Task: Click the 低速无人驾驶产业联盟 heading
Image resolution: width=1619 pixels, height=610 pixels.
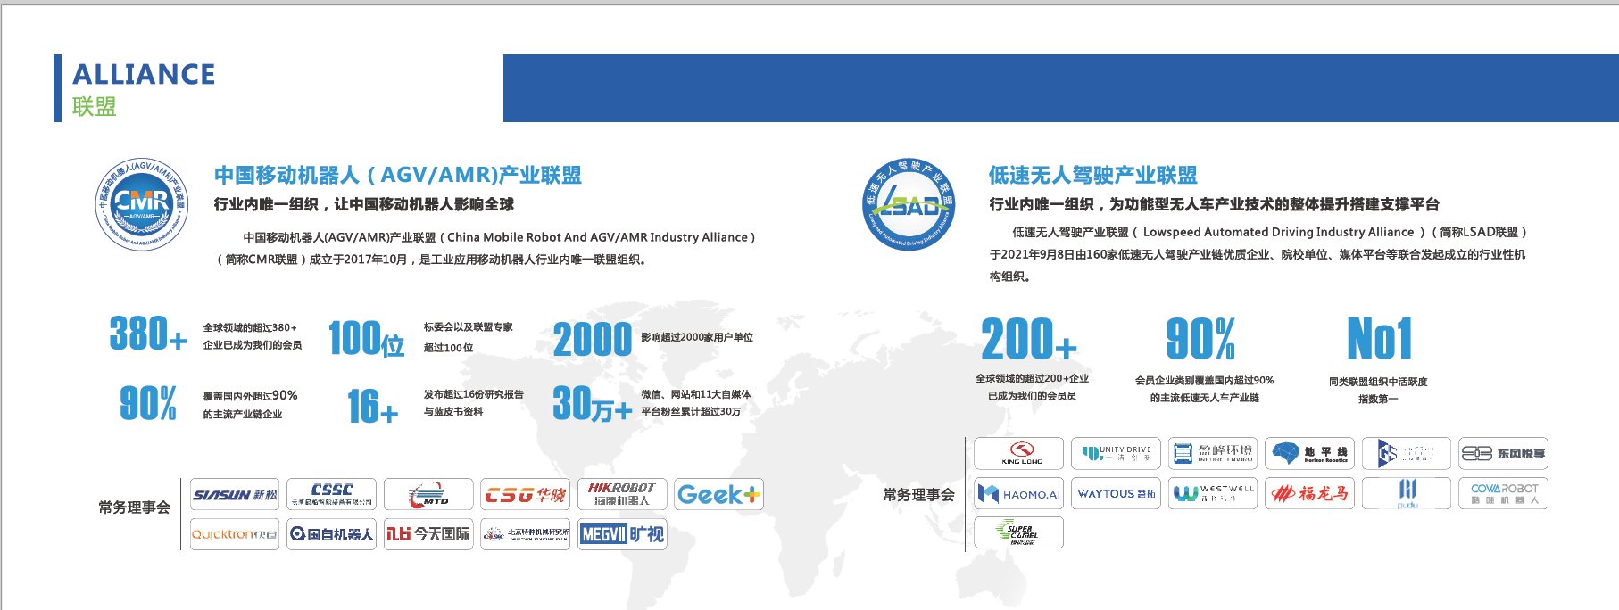Action: click(1092, 175)
